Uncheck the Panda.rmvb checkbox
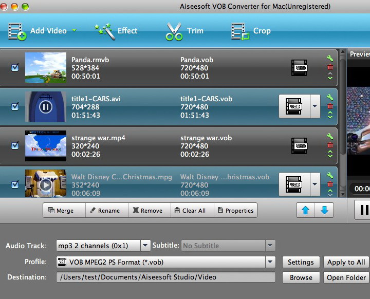Screen dimensions: 370x299 tap(15, 67)
